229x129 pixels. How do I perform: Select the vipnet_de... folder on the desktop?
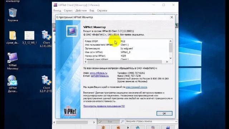click(13, 37)
